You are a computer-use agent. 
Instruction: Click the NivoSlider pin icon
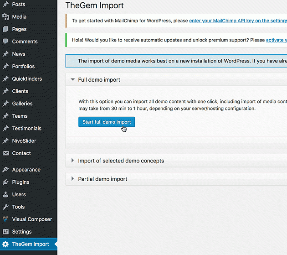(x=5, y=141)
